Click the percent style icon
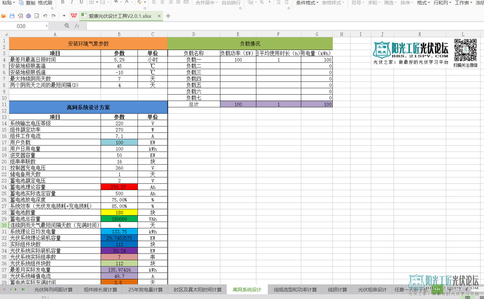The height and width of the screenshot is (299, 484). (261, 2)
